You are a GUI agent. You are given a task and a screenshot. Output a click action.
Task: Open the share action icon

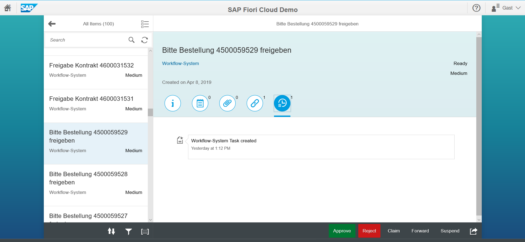pos(474,231)
